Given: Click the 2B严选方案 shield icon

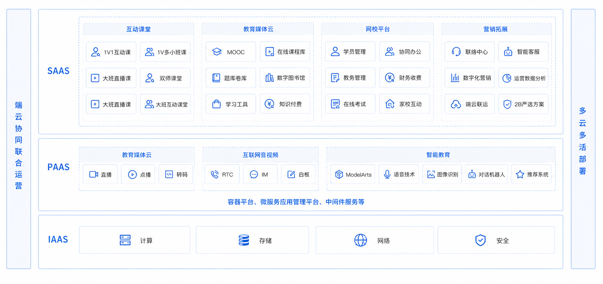Looking at the screenshot, I should 507,104.
